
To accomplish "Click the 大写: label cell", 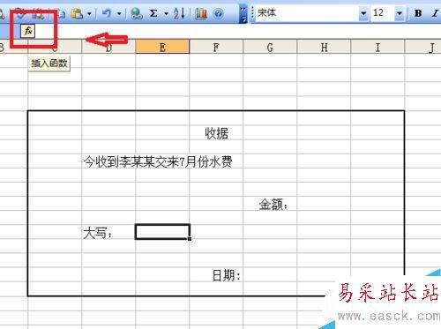I will tap(98, 233).
